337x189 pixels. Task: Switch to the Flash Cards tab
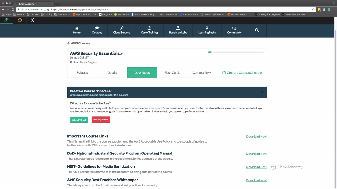(172, 73)
